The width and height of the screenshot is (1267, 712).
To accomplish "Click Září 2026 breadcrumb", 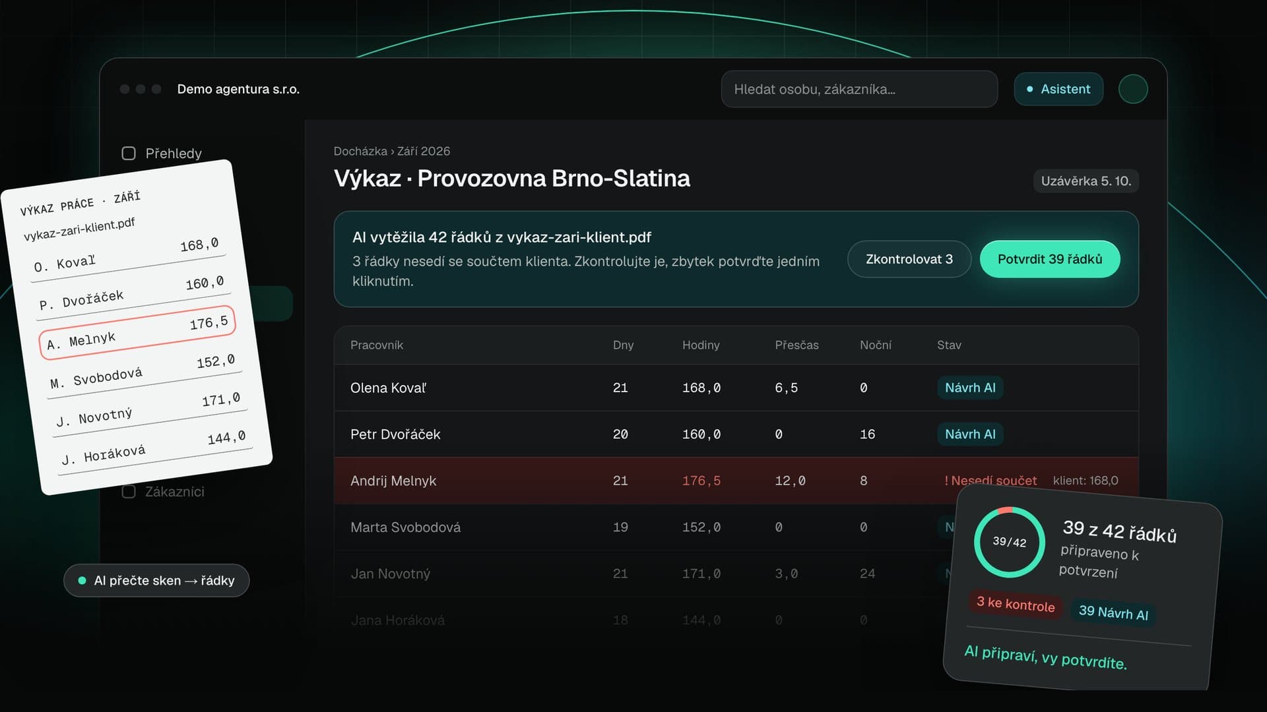I will click(x=424, y=151).
